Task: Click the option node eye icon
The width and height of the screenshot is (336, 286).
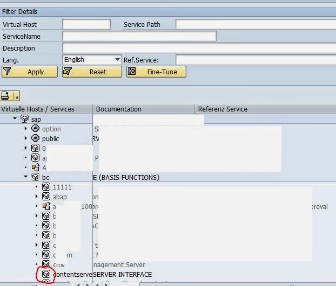Action: [35, 129]
